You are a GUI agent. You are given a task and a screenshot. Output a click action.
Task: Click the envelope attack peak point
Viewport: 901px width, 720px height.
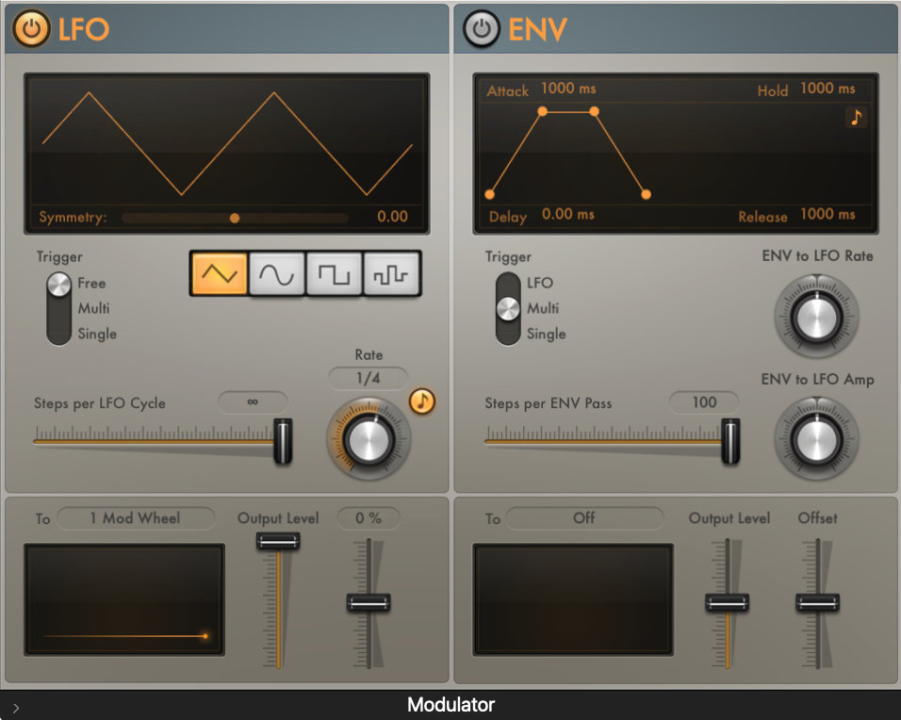(x=542, y=111)
